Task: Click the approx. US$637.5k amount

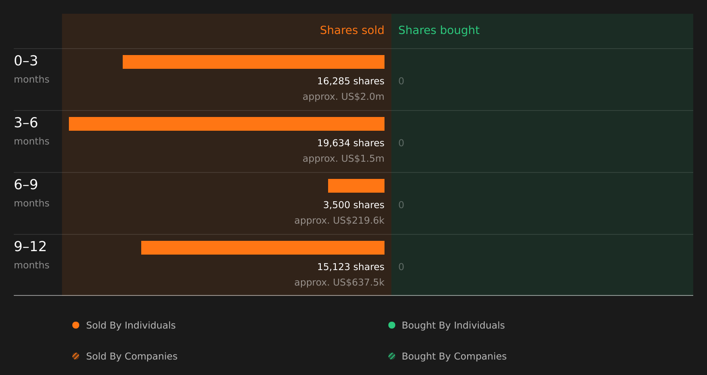Action: coord(339,283)
